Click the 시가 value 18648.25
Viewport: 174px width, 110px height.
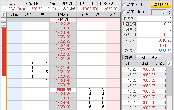(x=164, y=41)
